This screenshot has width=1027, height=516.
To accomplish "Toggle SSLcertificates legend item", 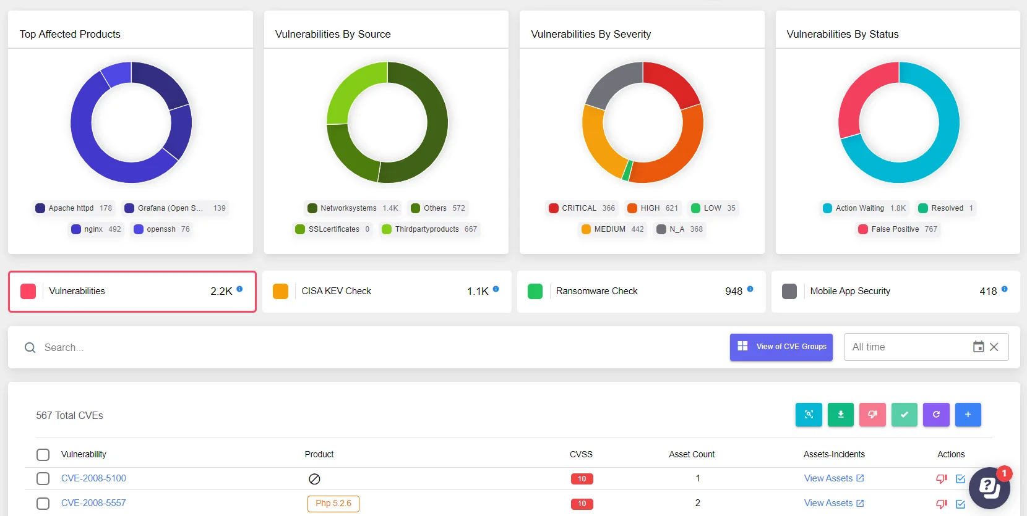I will pos(333,229).
